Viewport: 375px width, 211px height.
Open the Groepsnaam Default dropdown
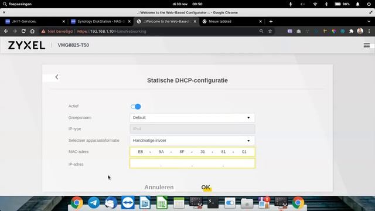(x=192, y=118)
